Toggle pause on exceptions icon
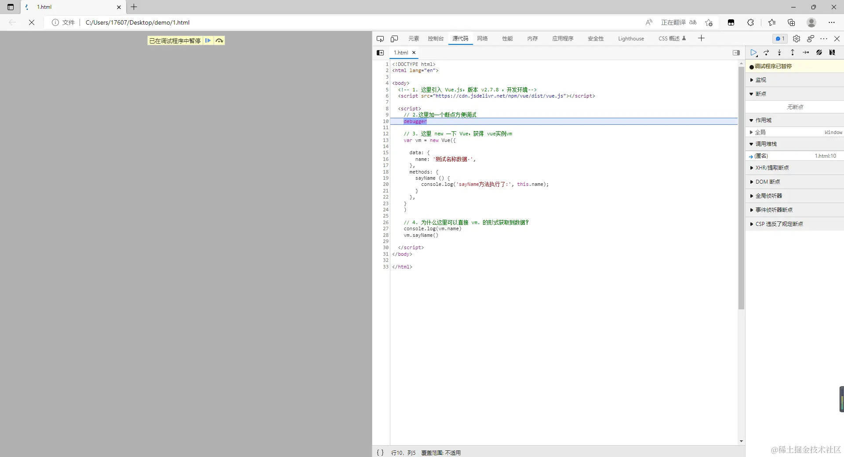The width and height of the screenshot is (844, 457). click(832, 52)
